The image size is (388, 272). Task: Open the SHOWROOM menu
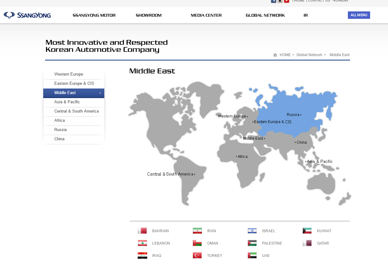point(148,15)
